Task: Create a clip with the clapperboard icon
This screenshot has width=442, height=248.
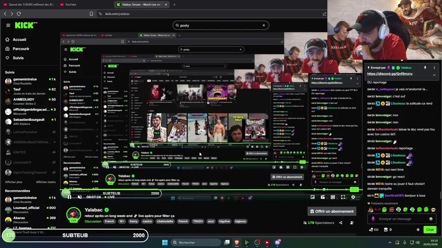Action: (x=323, y=197)
